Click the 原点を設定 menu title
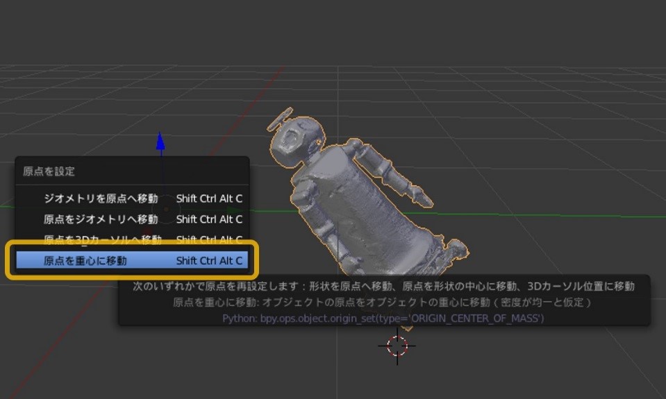The image size is (666, 399). pyautogui.click(x=49, y=171)
